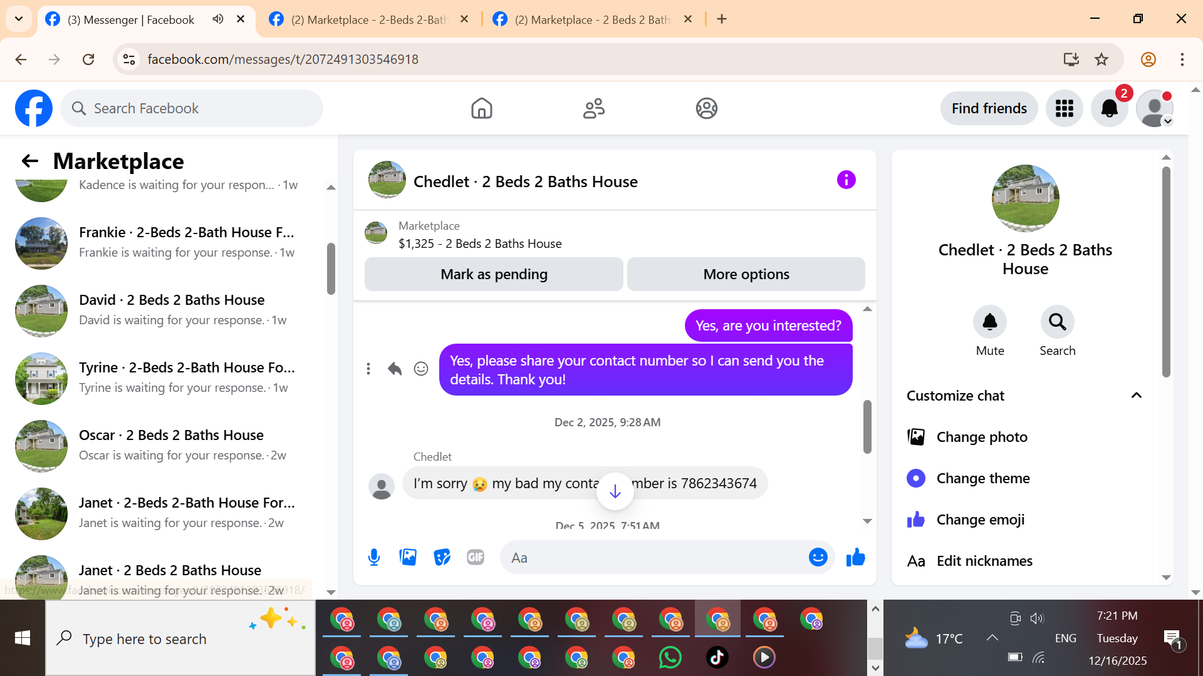Open Chrome profile icon in toolbar
The height and width of the screenshot is (676, 1203).
1148,59
